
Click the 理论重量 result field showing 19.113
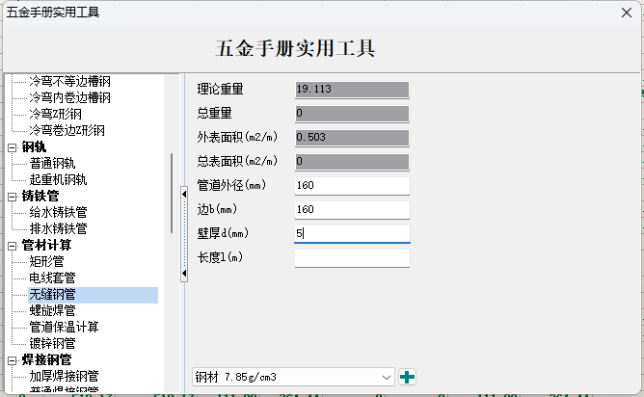352,90
